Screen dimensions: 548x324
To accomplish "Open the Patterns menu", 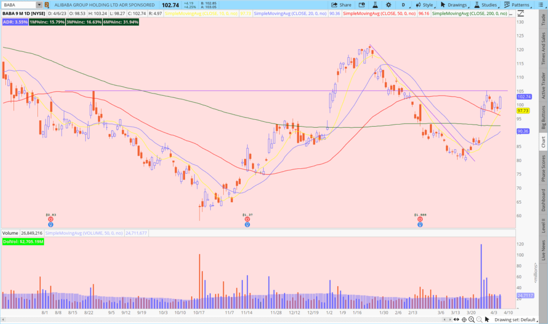I will (517, 5).
